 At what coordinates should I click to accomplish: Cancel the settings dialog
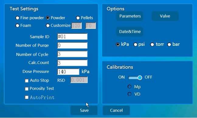(x=116, y=110)
